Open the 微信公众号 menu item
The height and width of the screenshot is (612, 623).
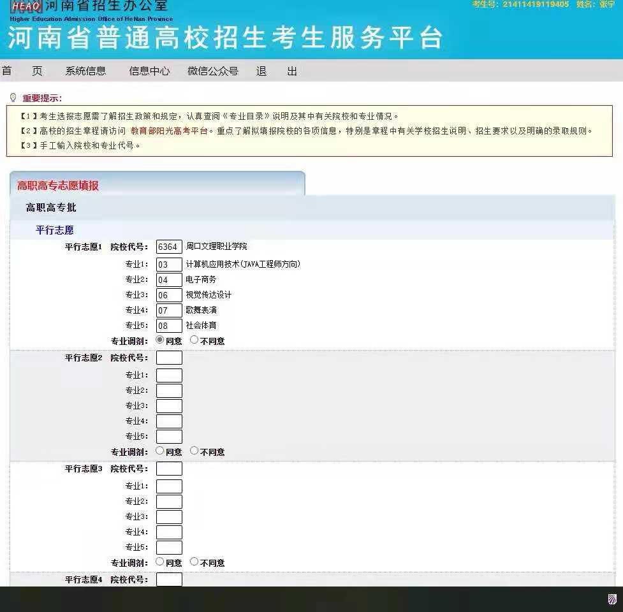click(x=212, y=71)
